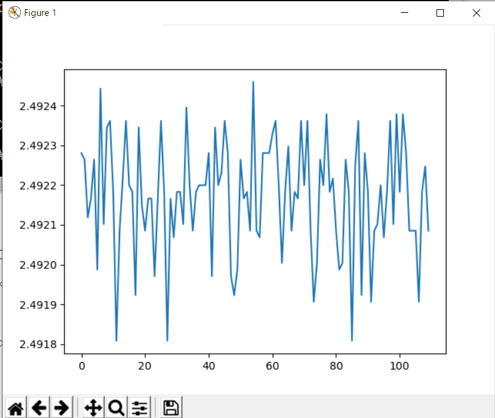Save the figure using the disk icon
495x418 pixels.
click(x=171, y=408)
